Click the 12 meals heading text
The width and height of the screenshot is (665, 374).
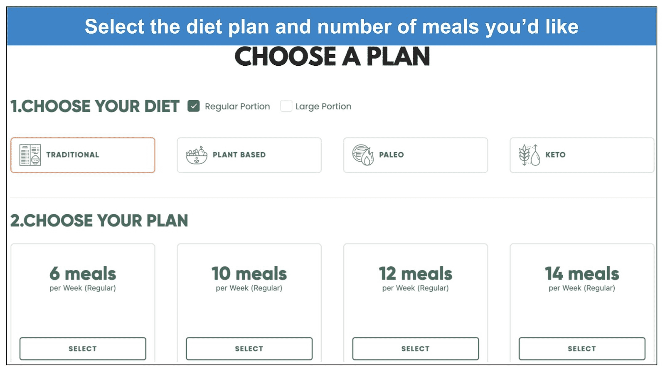point(416,273)
